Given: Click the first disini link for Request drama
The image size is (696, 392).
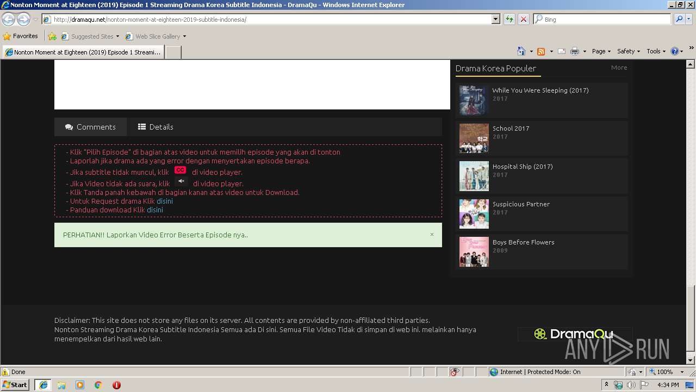Looking at the screenshot, I should click(165, 201).
